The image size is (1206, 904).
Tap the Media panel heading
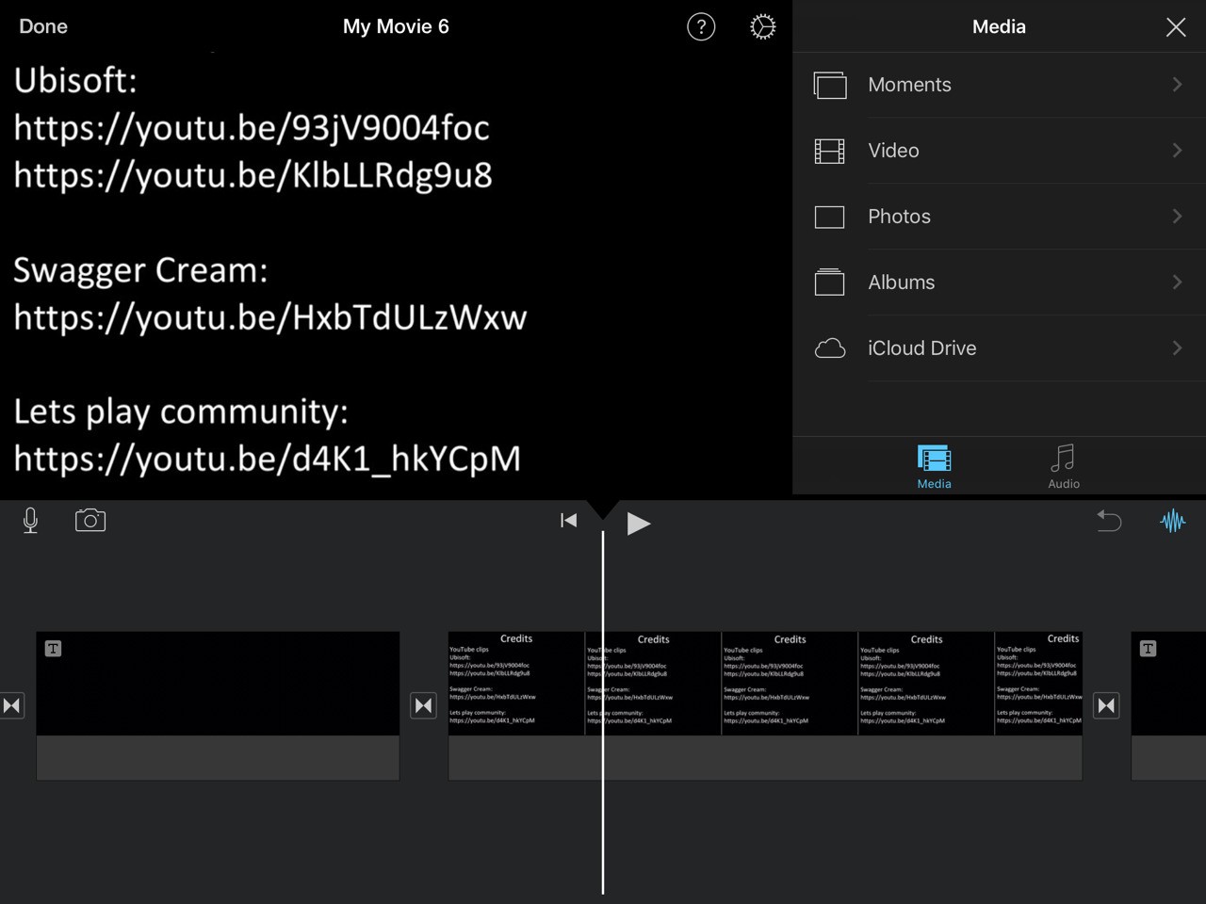coord(999,26)
